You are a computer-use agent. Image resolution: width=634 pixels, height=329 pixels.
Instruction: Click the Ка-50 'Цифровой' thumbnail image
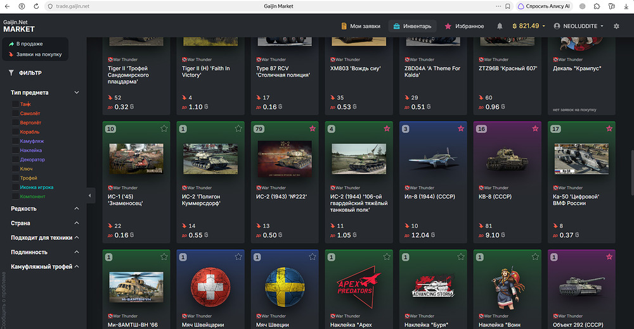(581, 159)
